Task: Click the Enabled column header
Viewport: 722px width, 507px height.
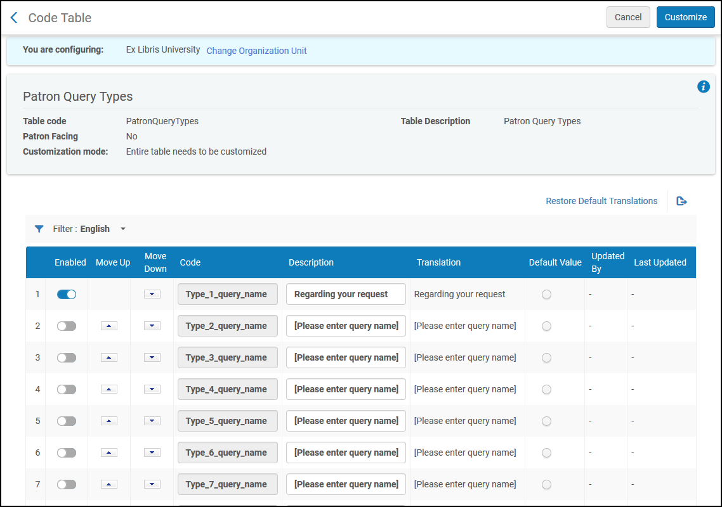Action: point(70,262)
